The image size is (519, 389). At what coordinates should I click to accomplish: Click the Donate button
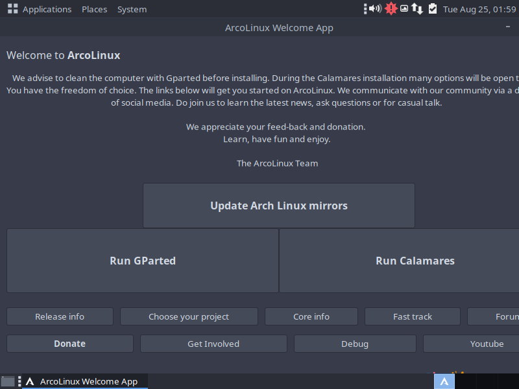(x=70, y=344)
